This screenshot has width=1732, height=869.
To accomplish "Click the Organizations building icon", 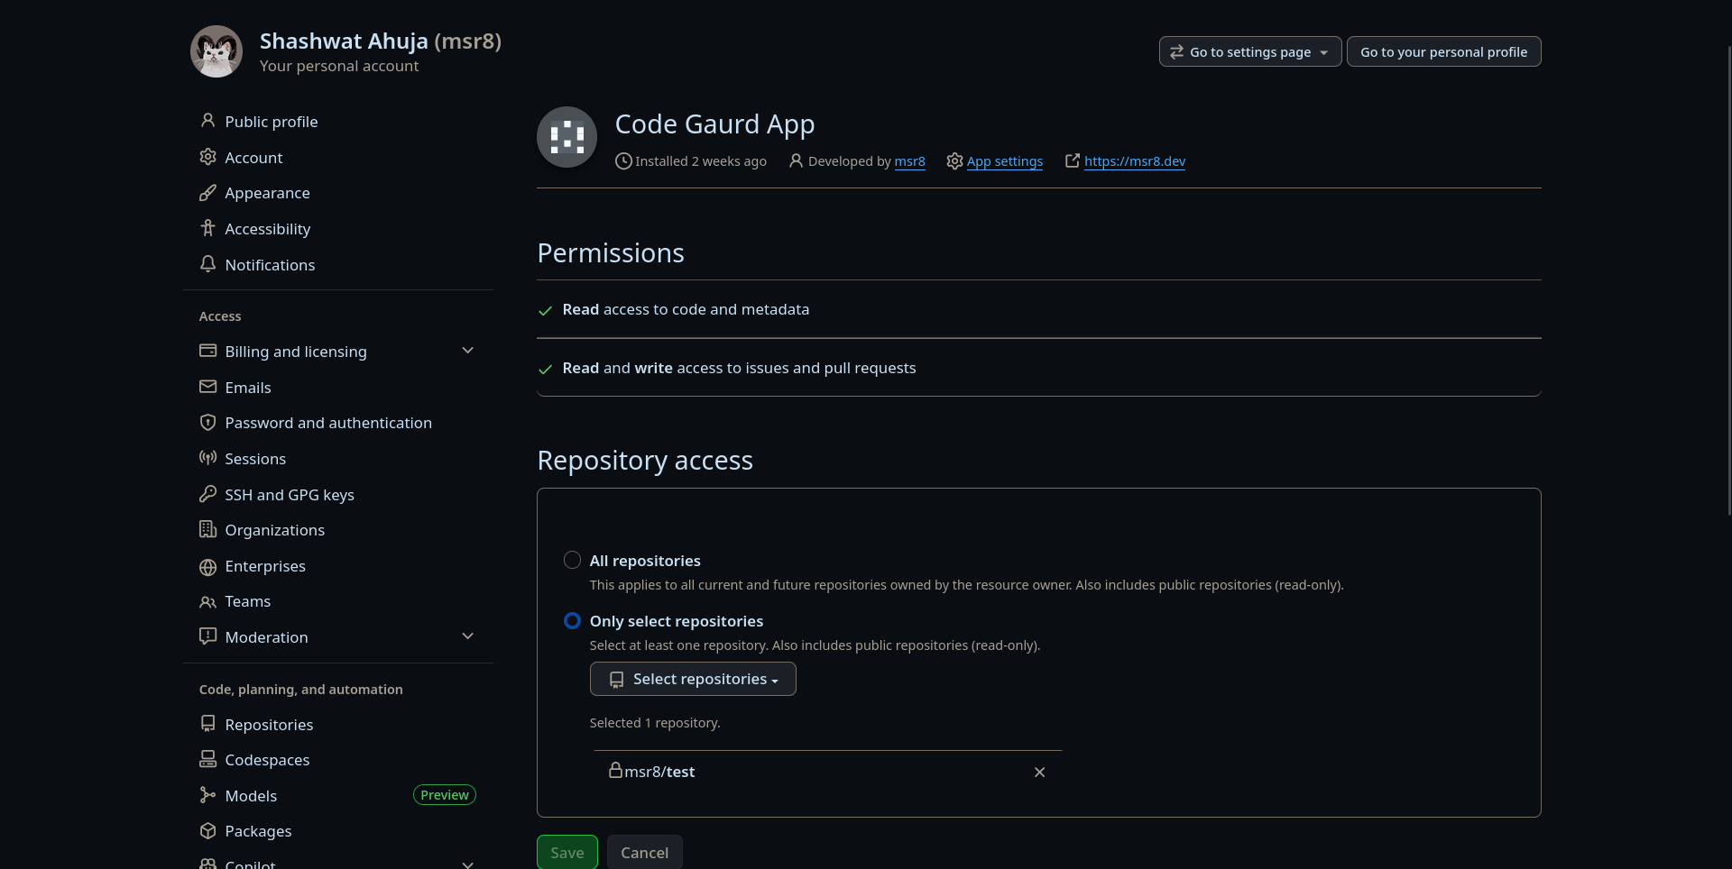I will coord(207,529).
